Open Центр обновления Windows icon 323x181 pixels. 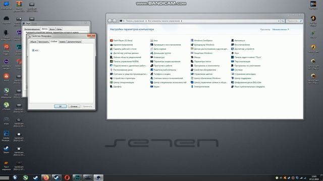(192, 78)
